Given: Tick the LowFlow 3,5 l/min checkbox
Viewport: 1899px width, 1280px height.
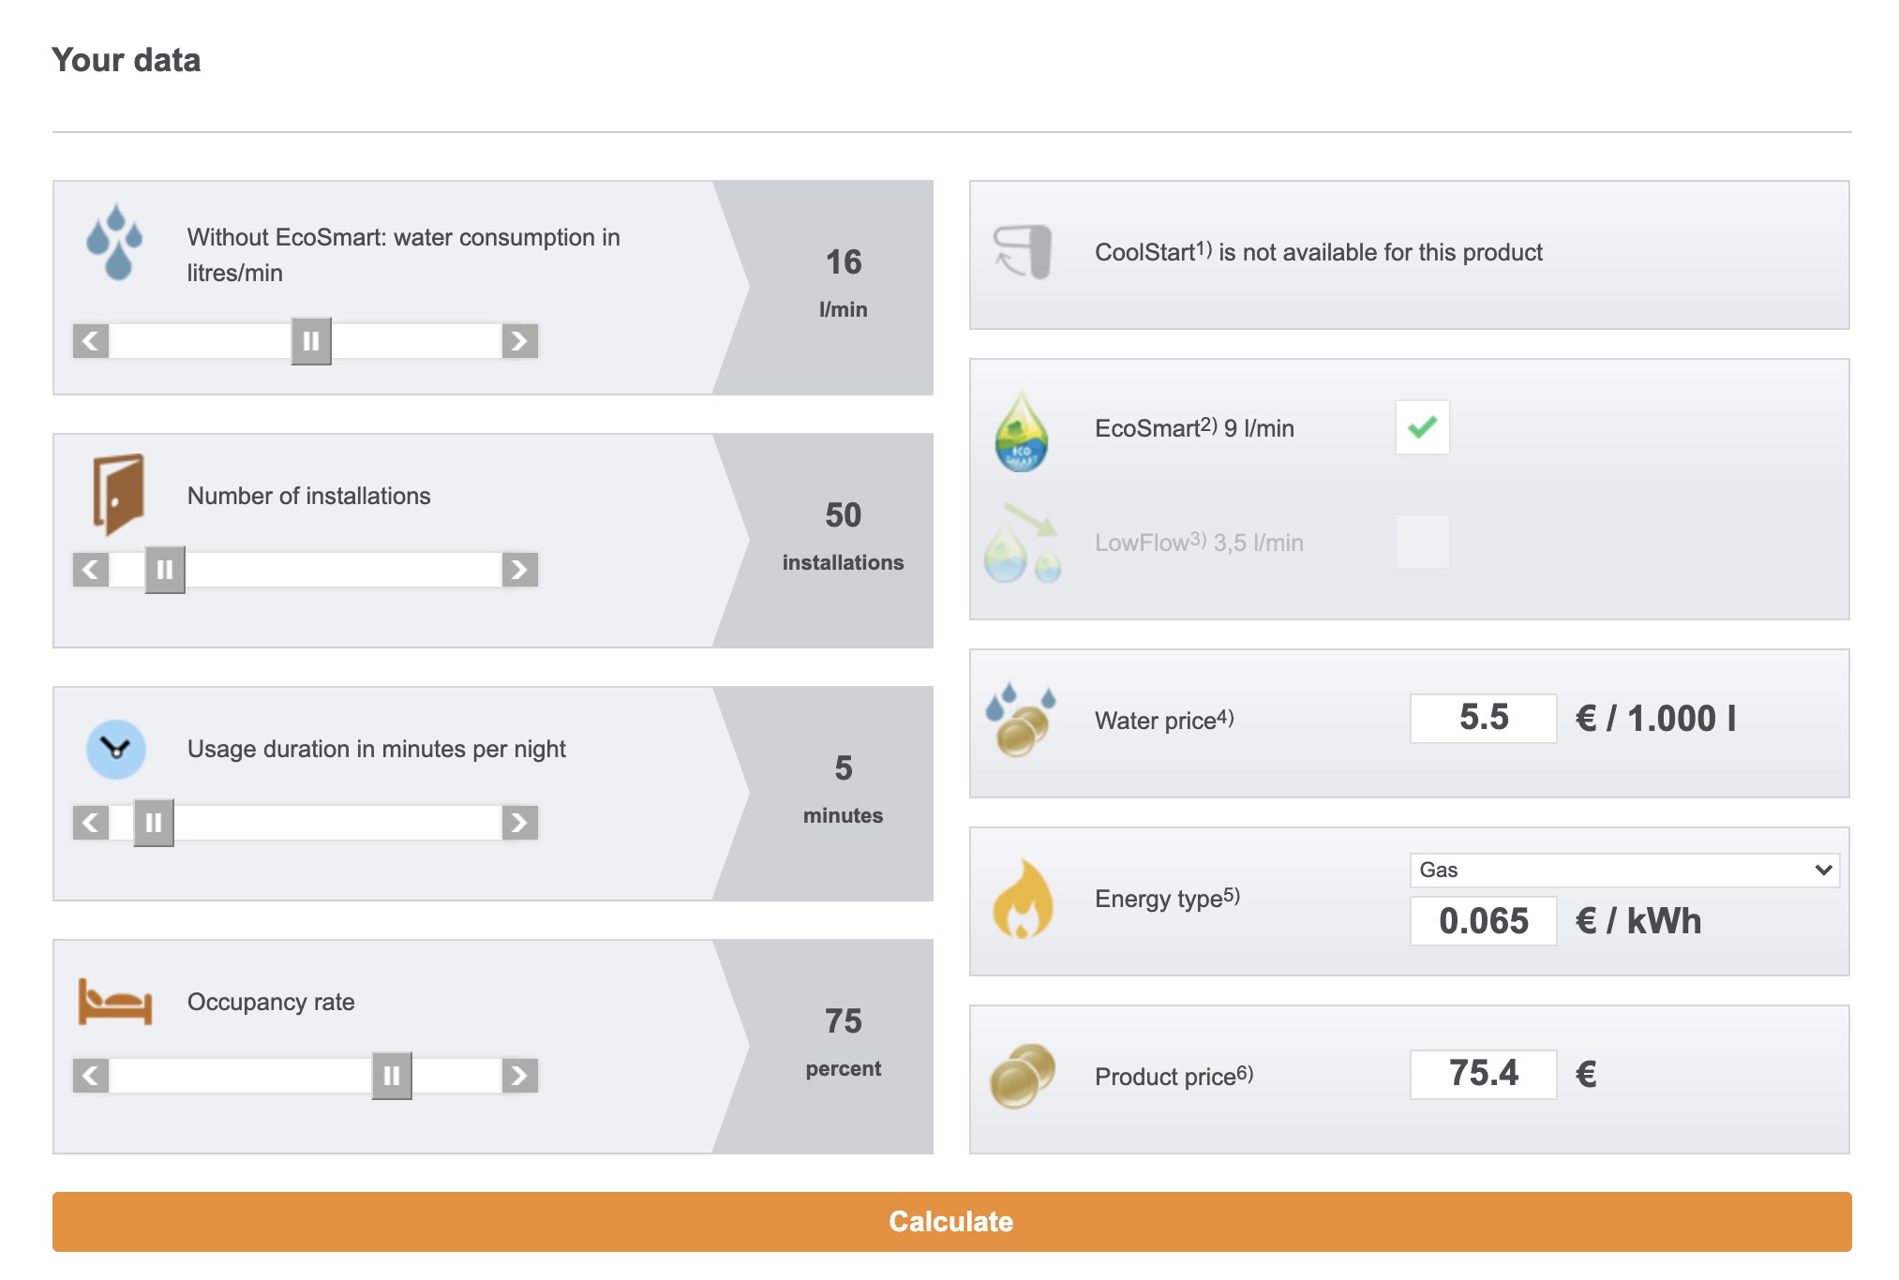Looking at the screenshot, I should [1422, 542].
